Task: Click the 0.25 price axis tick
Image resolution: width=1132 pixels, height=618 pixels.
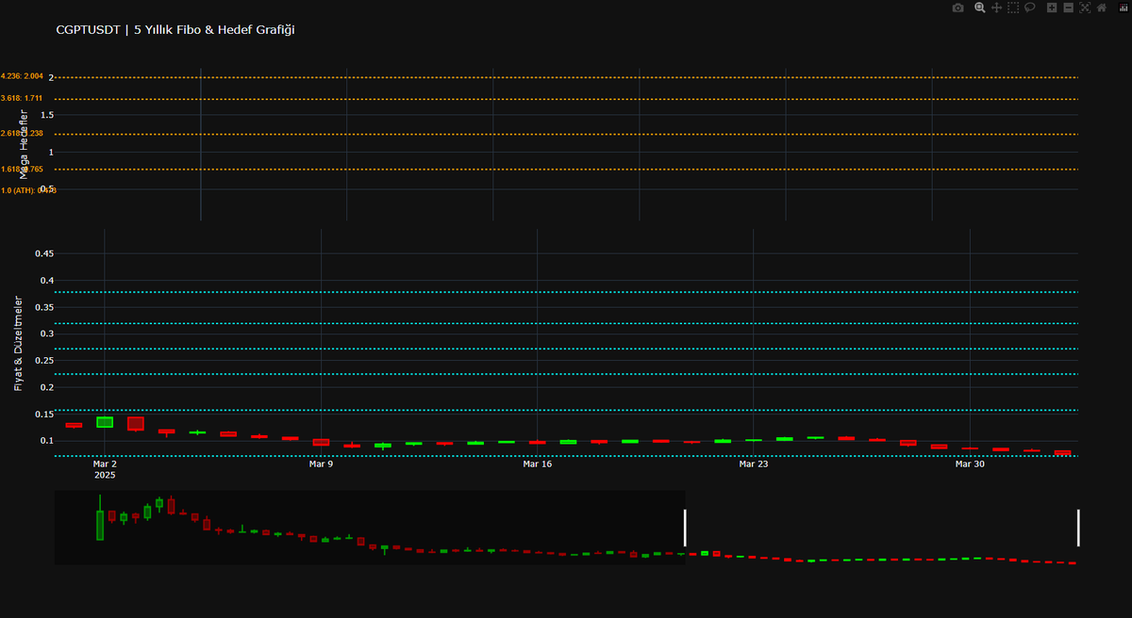Action: 44,361
